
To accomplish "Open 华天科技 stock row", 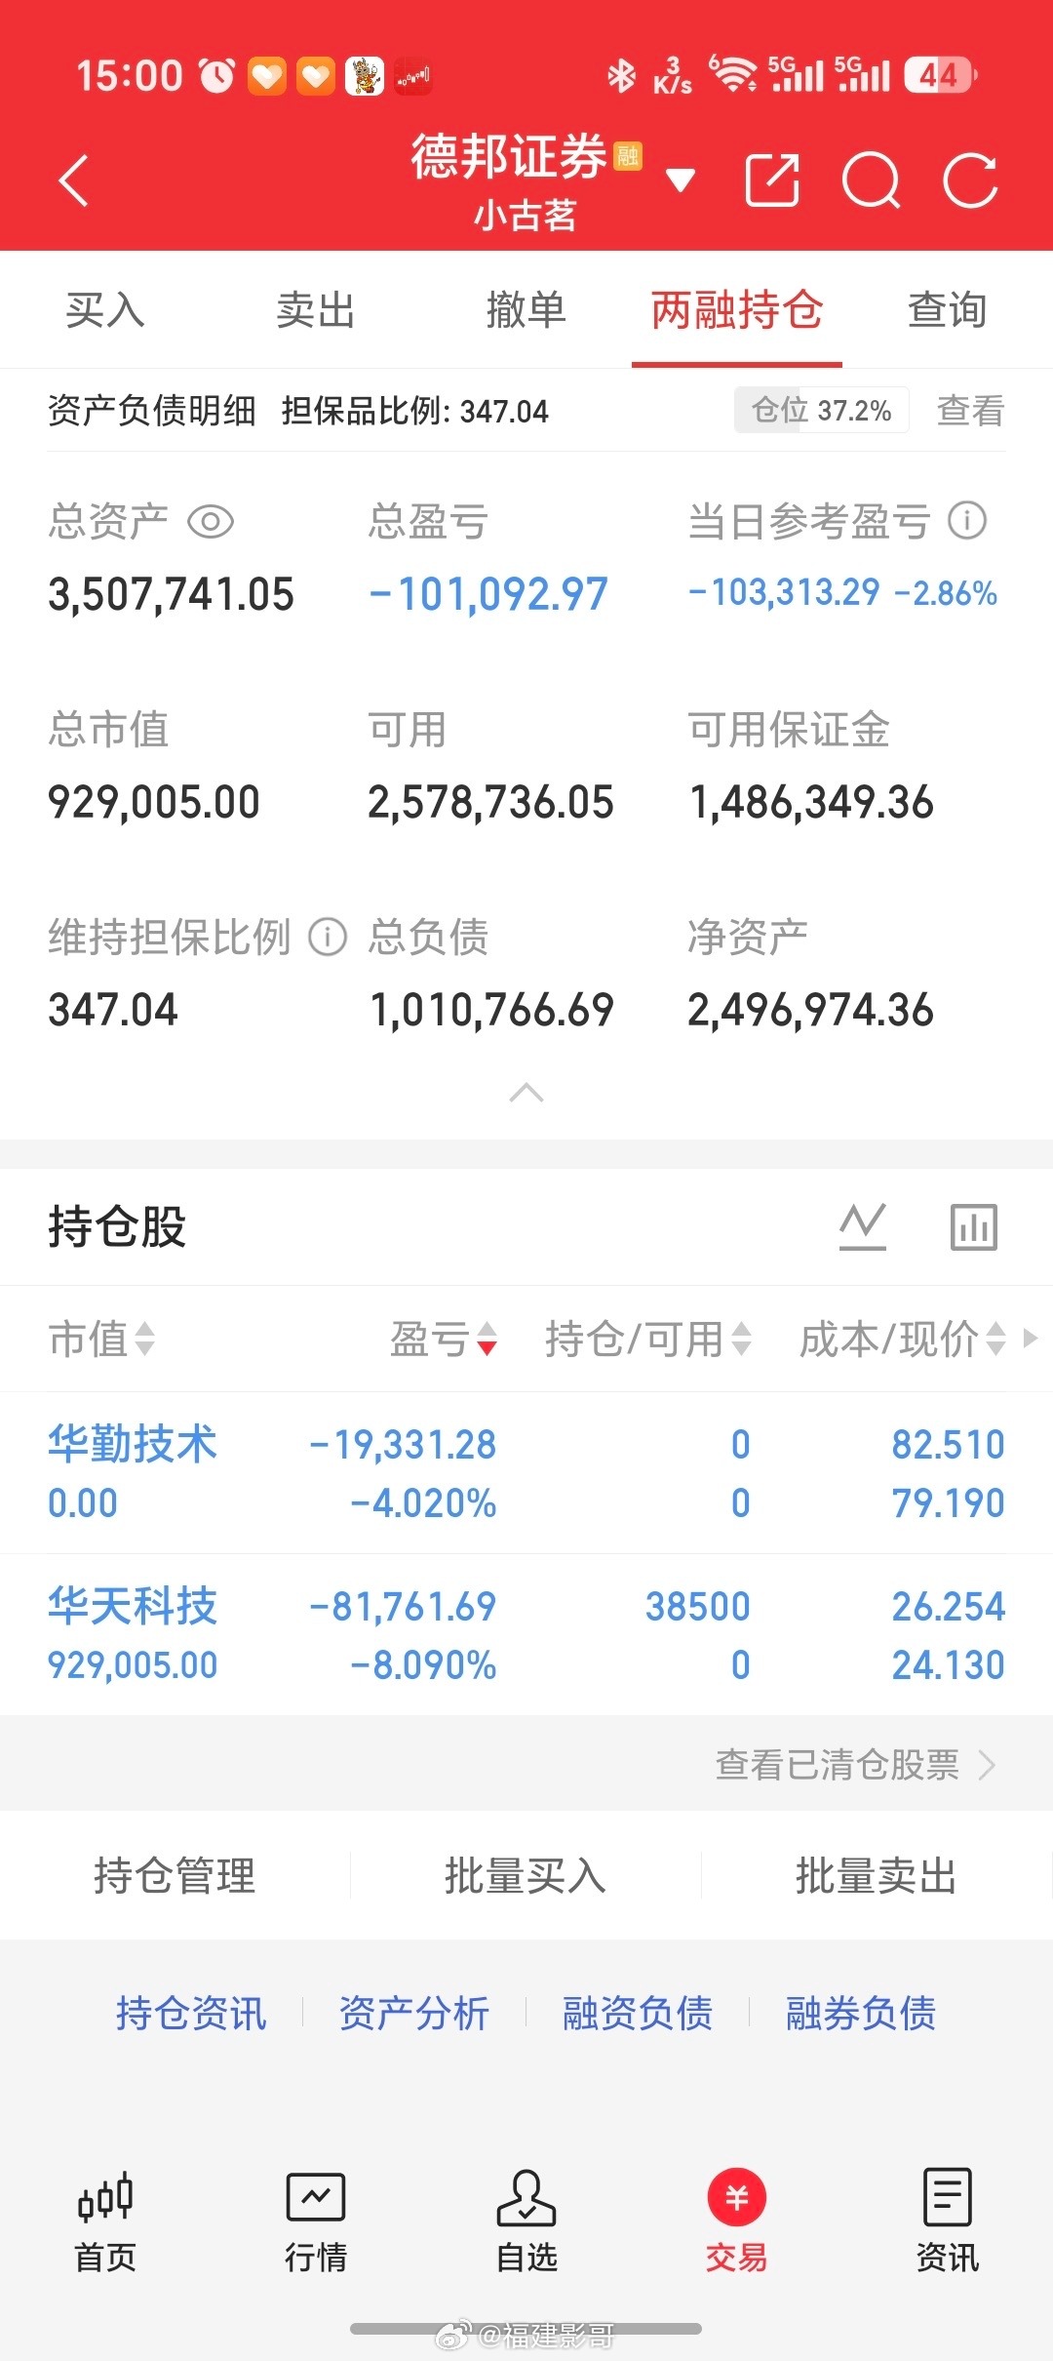I will [x=526, y=1635].
